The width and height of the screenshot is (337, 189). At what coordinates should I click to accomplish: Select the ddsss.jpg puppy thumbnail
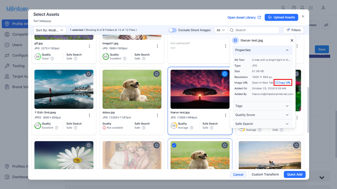tap(132, 89)
